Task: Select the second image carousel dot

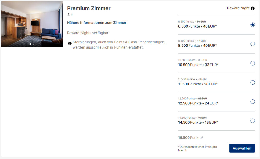Action: [34, 44]
